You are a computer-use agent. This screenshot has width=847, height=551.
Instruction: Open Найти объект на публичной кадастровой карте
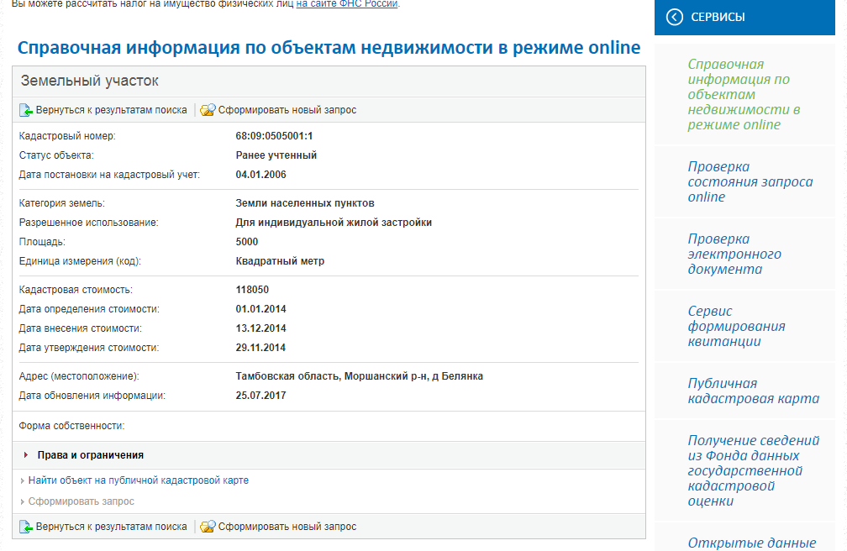click(x=138, y=480)
